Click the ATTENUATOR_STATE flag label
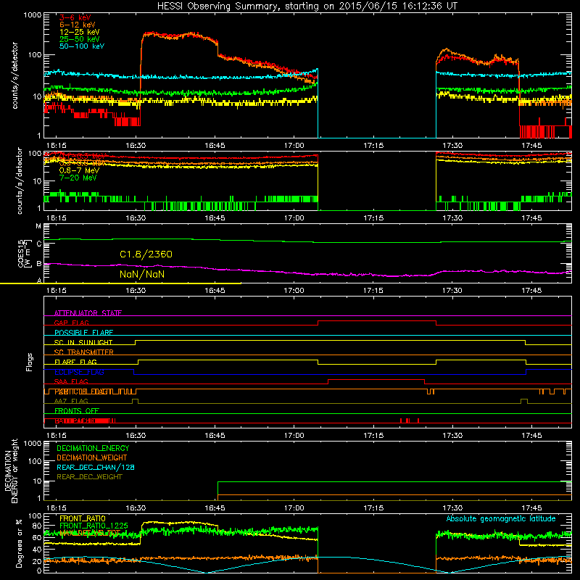The image size is (580, 580). pyautogui.click(x=88, y=313)
